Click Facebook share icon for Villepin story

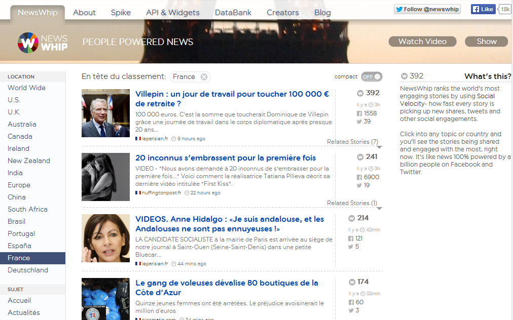359,114
